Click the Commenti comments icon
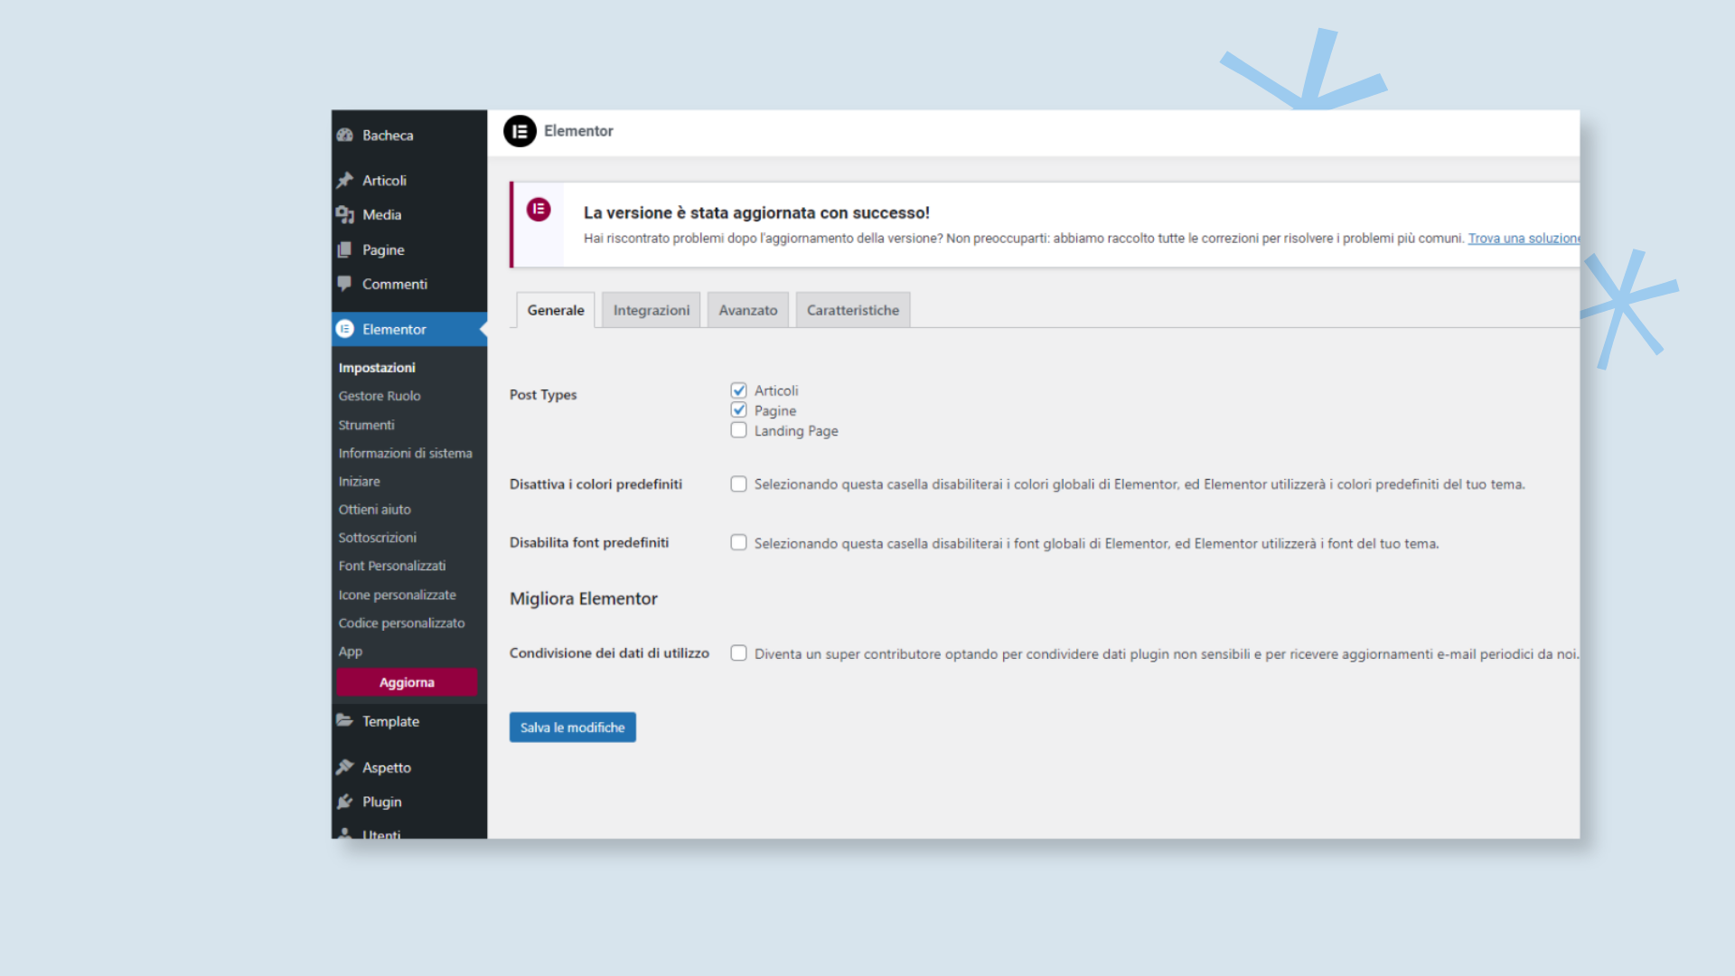1735x976 pixels. tap(347, 284)
